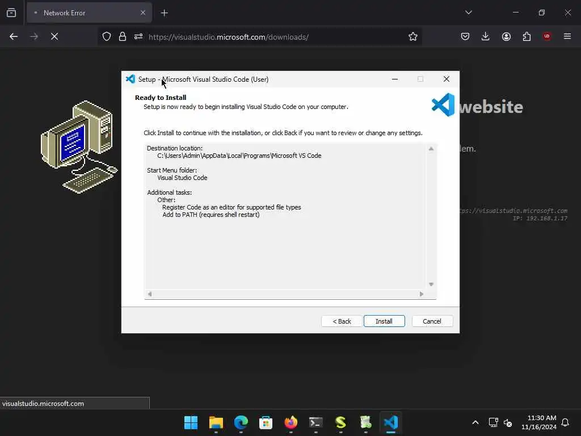Click up arrow of summary vertical scrollbar
581x436 pixels.
click(x=431, y=149)
